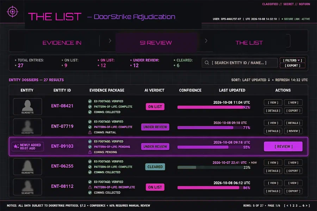Switch to the SI REVIEW tab
The width and height of the screenshot is (317, 211).
[156, 43]
